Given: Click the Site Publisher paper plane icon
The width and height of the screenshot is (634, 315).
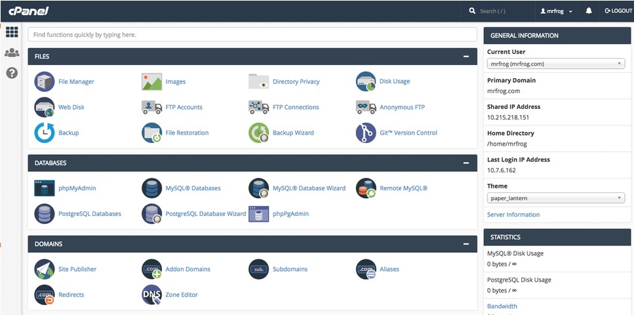Looking at the screenshot, I should point(45,269).
